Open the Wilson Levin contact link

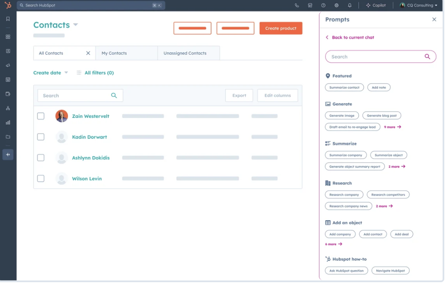[87, 179]
